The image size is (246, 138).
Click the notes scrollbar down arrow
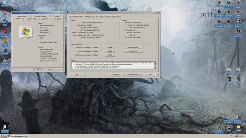(x=155, y=67)
